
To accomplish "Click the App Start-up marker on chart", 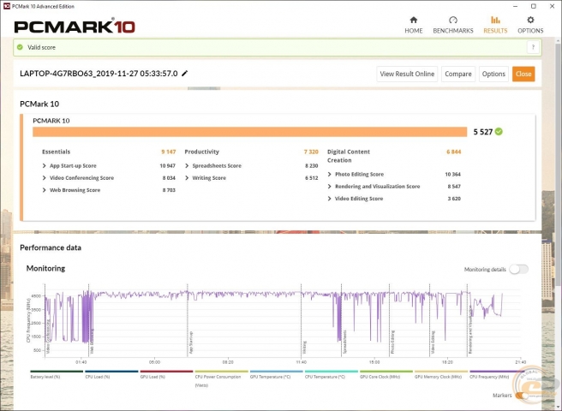I will pos(191,342).
